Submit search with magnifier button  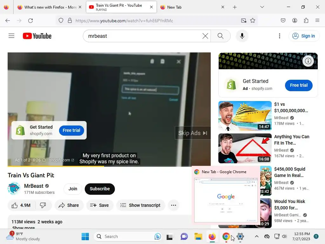(221, 36)
